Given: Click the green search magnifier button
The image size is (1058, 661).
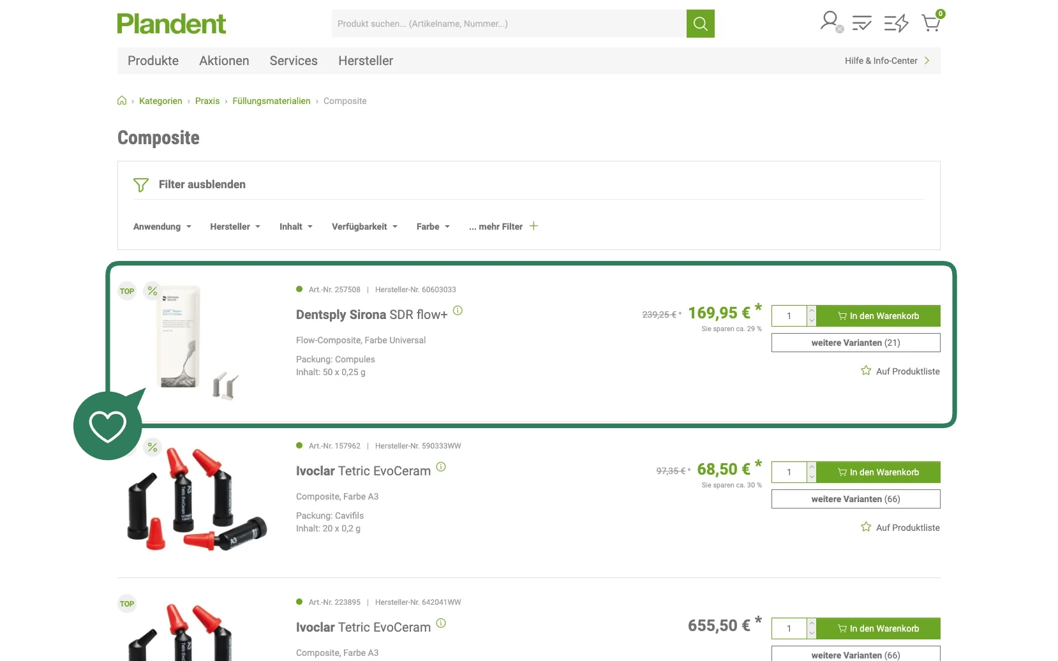Looking at the screenshot, I should coord(700,24).
